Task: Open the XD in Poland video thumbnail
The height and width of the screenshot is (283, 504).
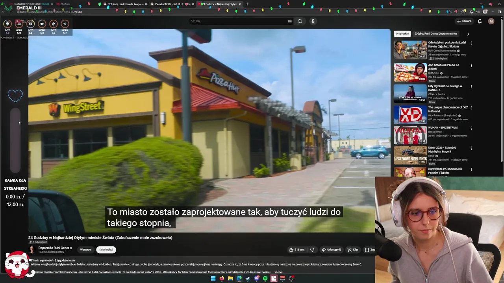Action: (x=410, y=115)
